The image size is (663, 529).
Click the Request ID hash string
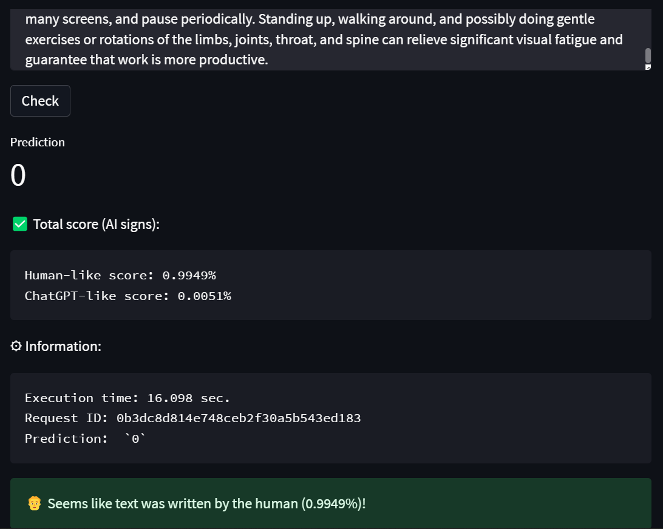[239, 418]
